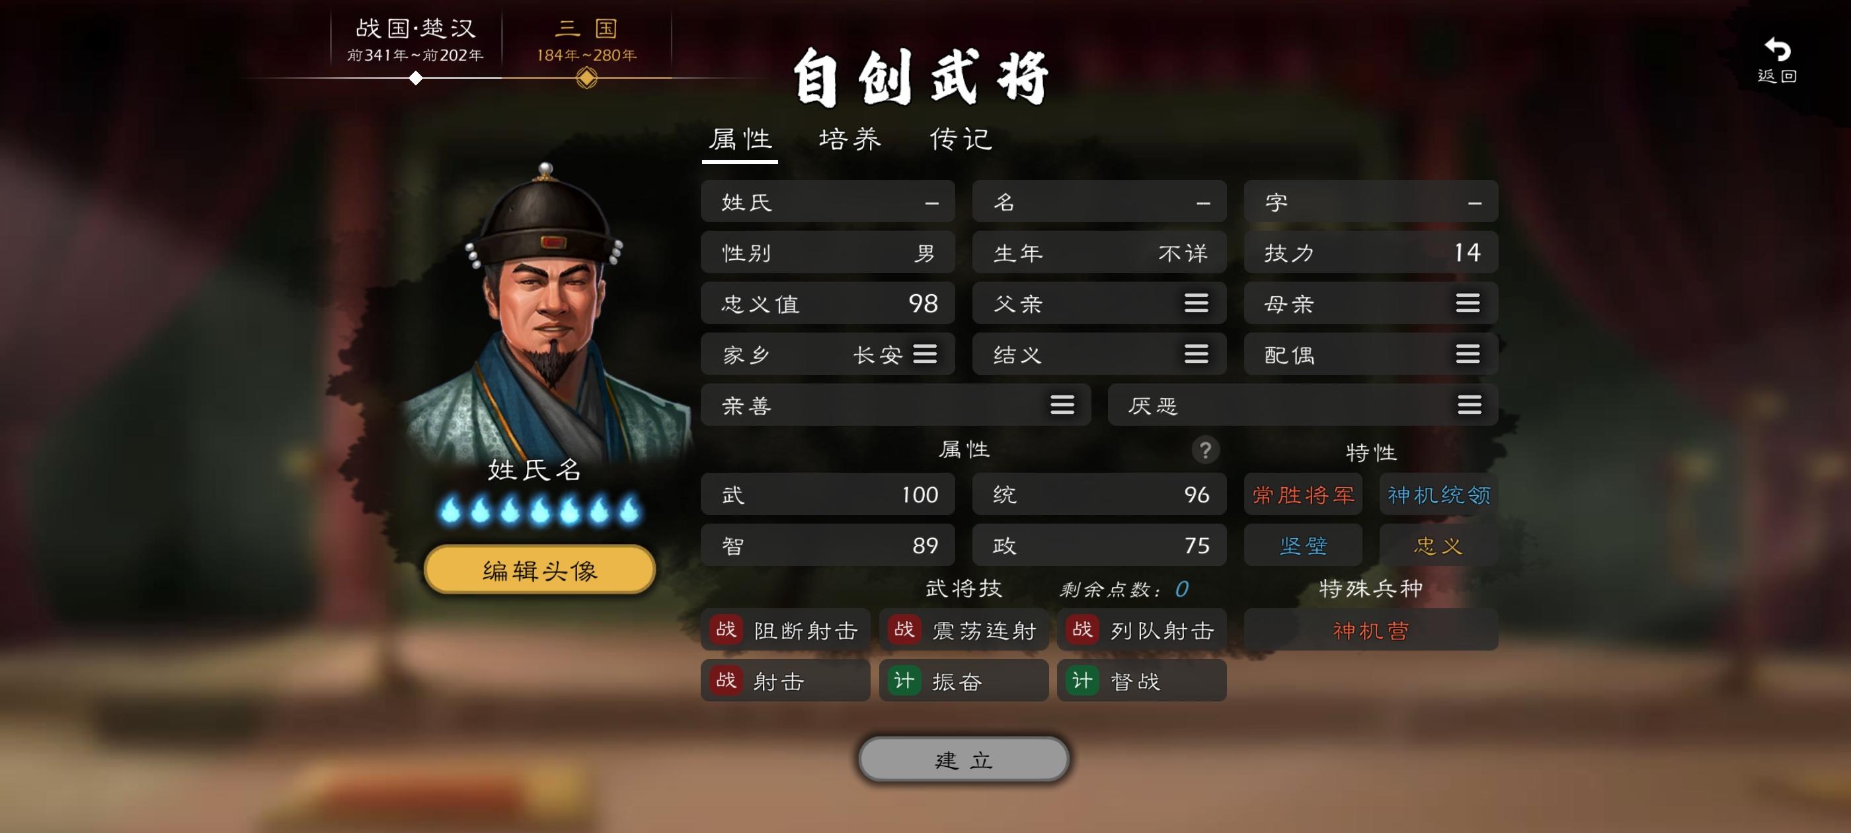Switch to the 培养 tab
Screen dimensions: 1851x833
850,139
